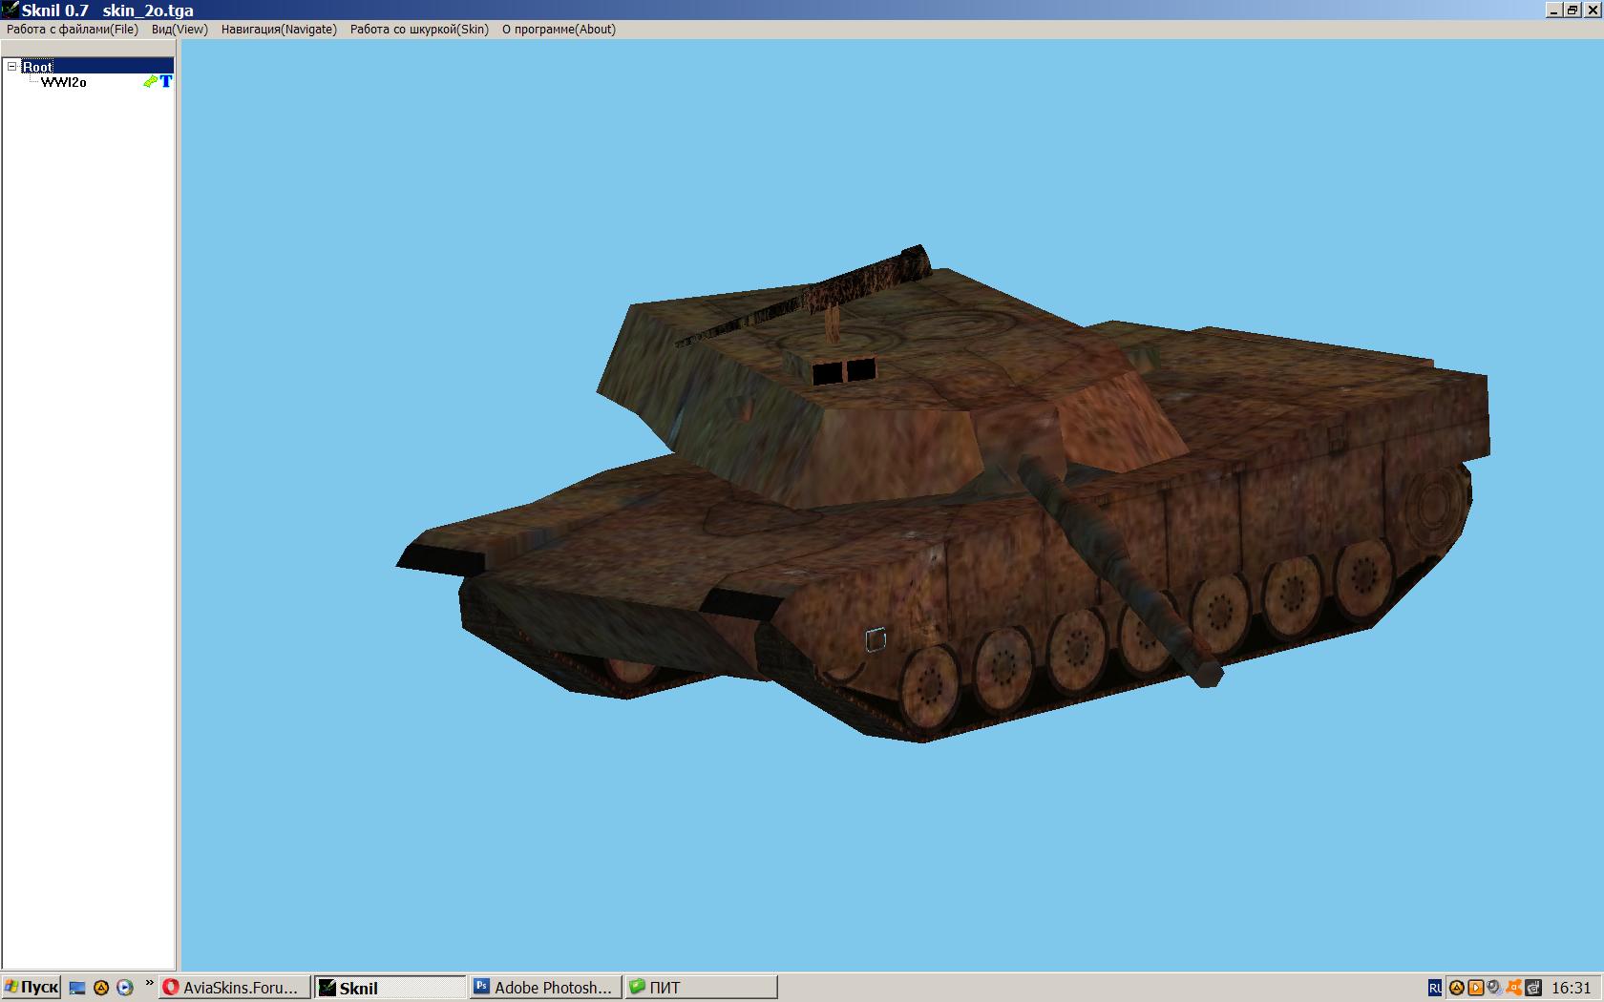Open the Навигация (Navigate) menu
Image resolution: width=1604 pixels, height=1002 pixels.
[279, 30]
